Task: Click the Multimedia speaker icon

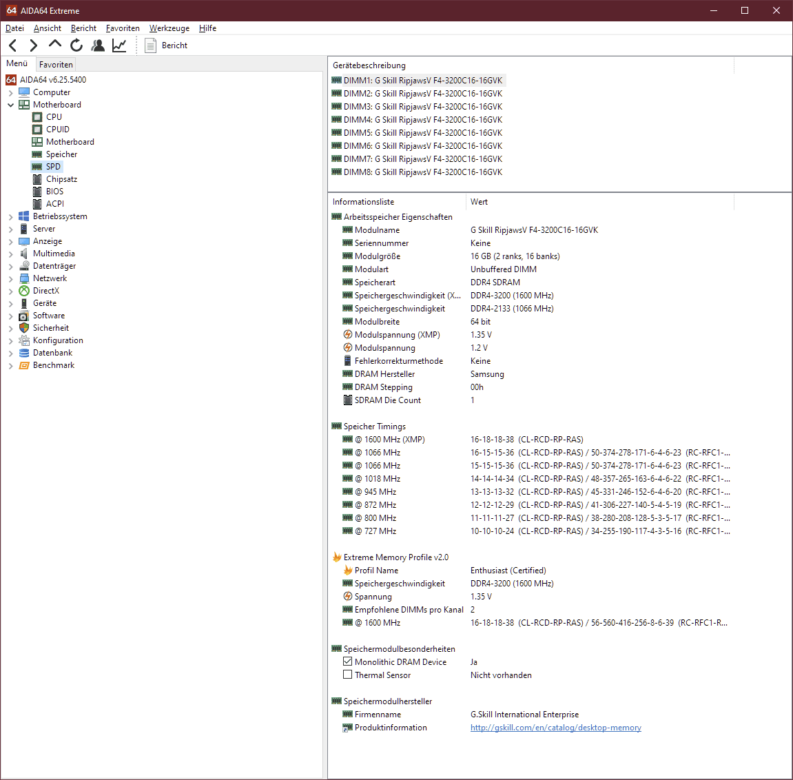Action: click(x=24, y=254)
